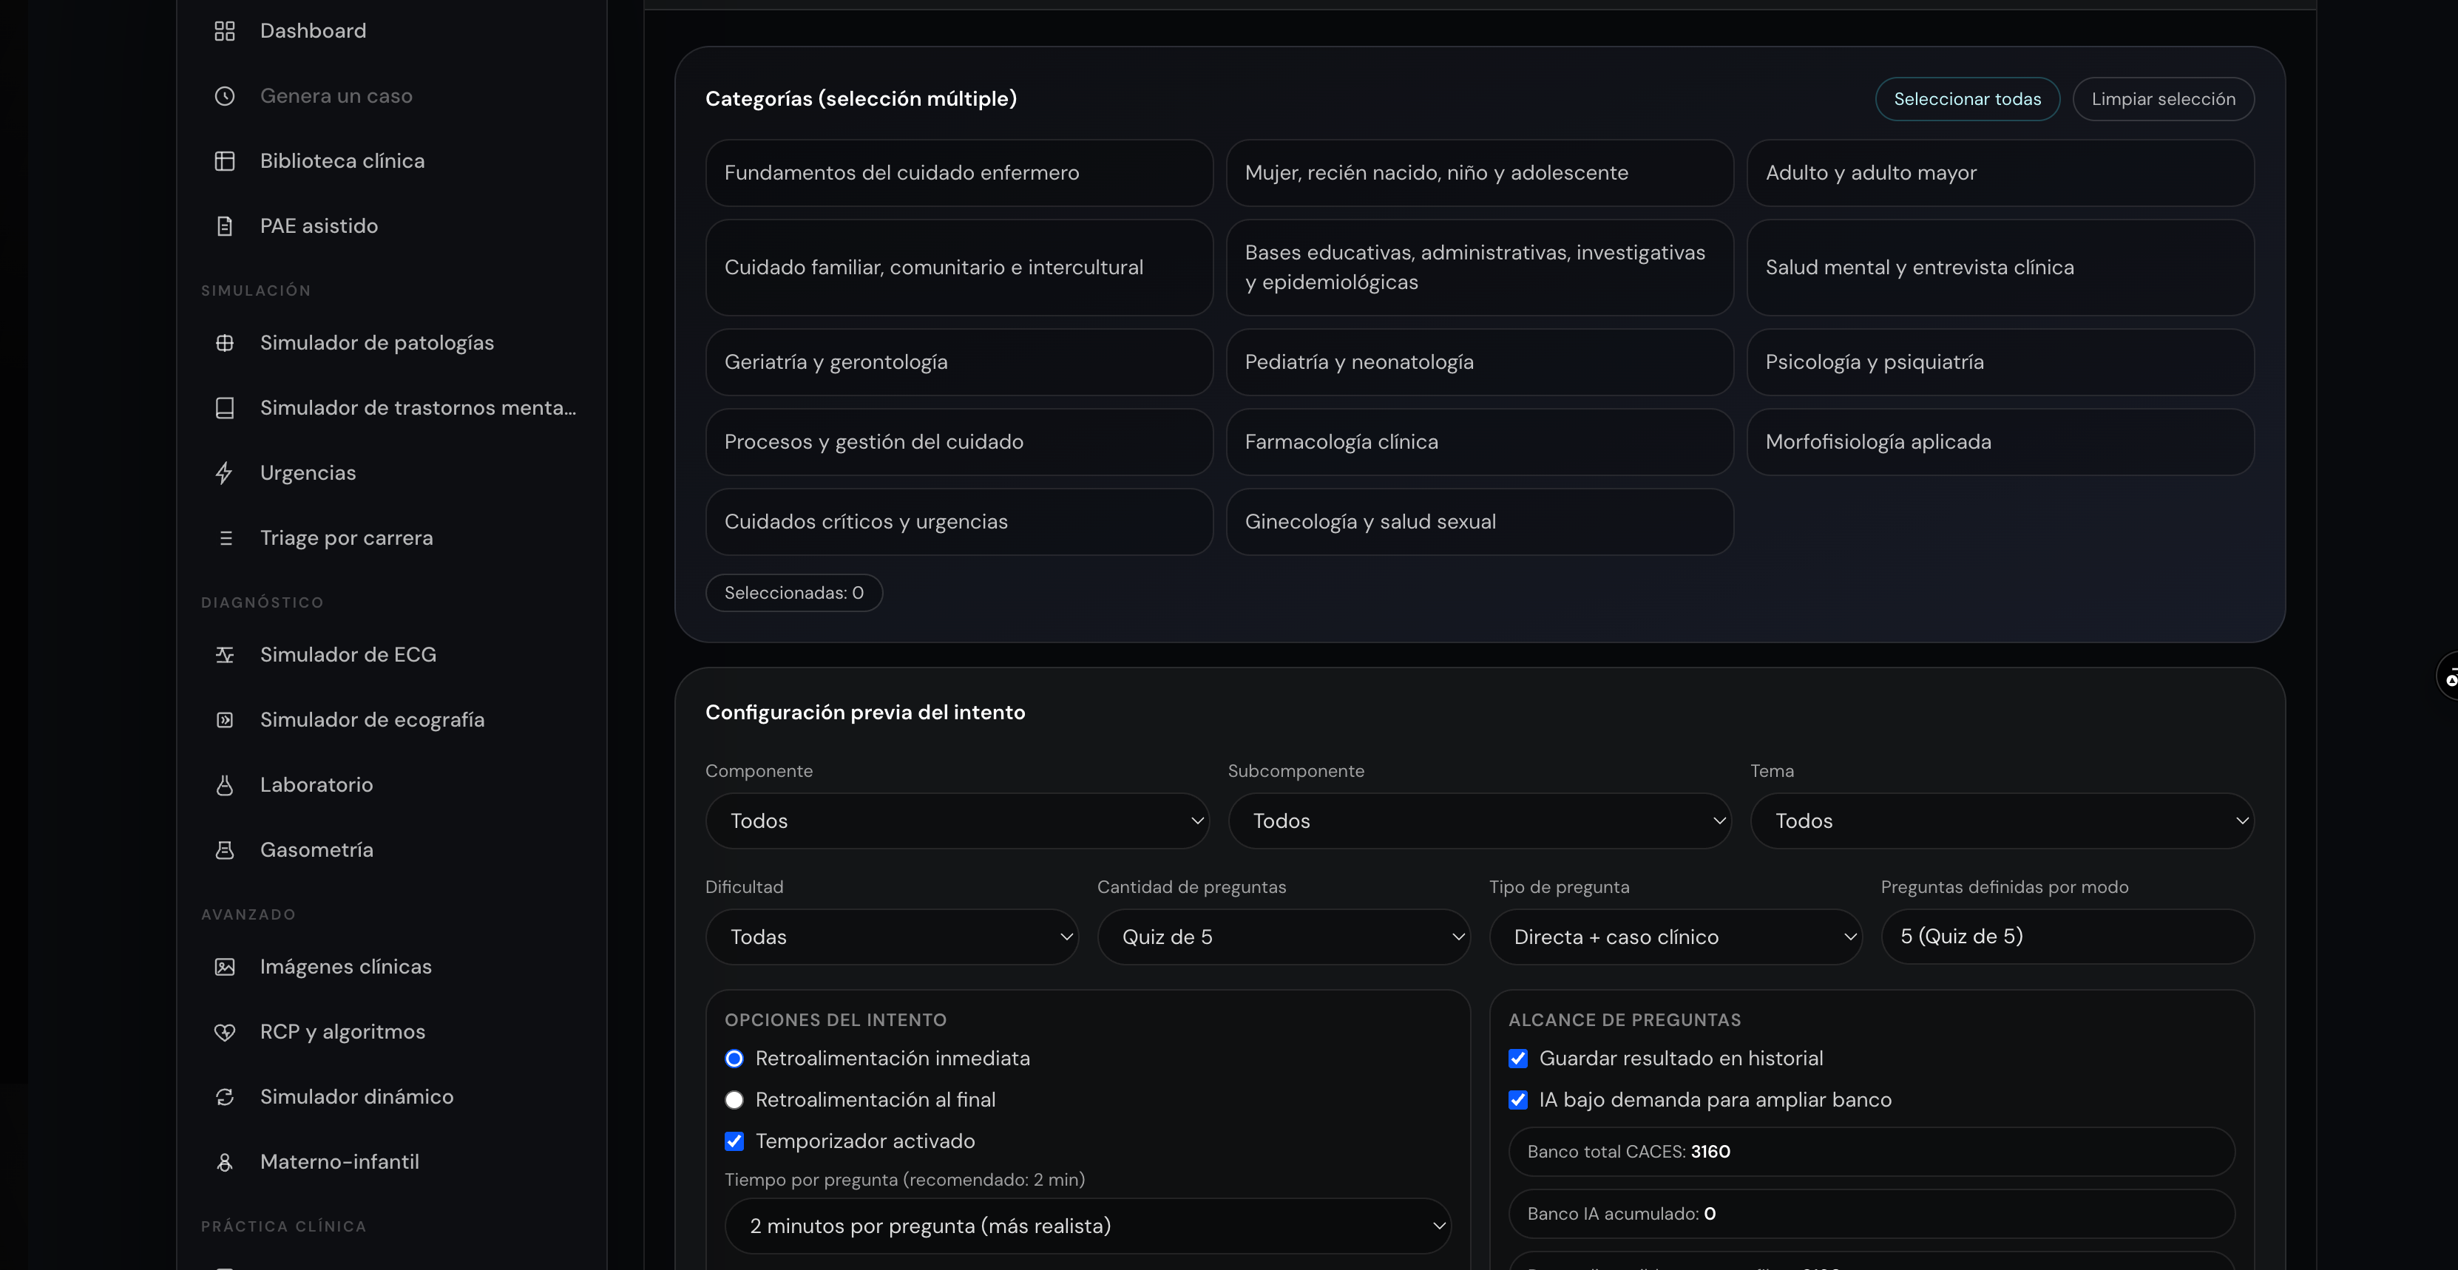Click the PAE asistido document icon
The image size is (2458, 1270).
[224, 226]
